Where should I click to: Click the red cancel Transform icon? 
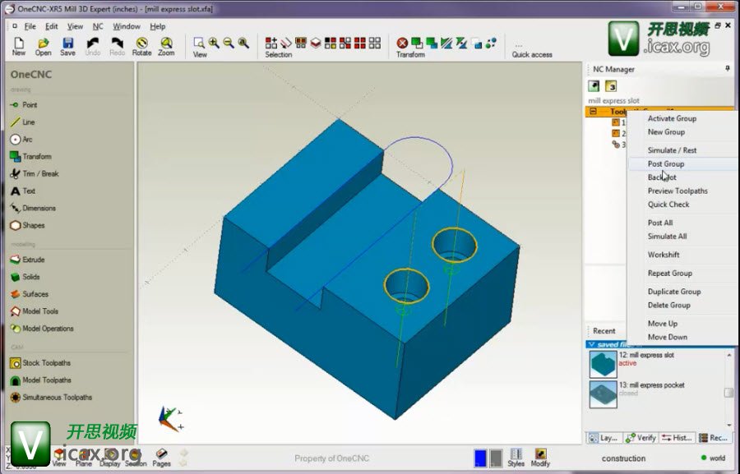click(402, 44)
